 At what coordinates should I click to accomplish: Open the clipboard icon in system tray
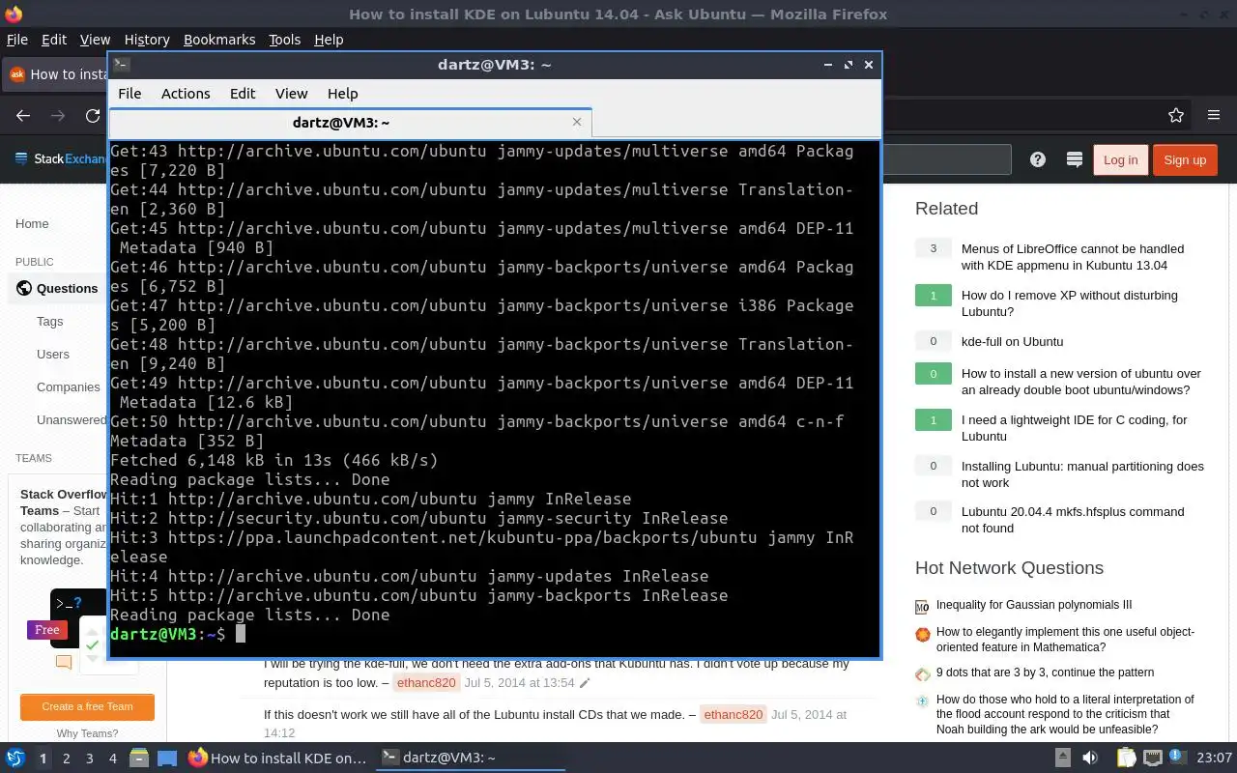tap(1126, 759)
